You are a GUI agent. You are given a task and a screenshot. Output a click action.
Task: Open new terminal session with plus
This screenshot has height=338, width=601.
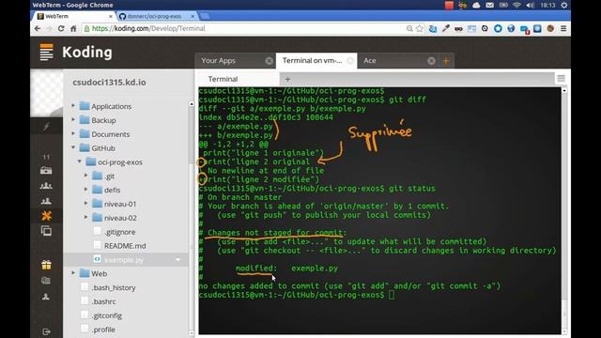click(287, 79)
